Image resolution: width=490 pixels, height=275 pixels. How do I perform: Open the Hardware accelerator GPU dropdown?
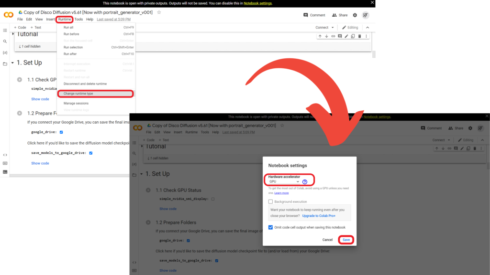click(284, 181)
